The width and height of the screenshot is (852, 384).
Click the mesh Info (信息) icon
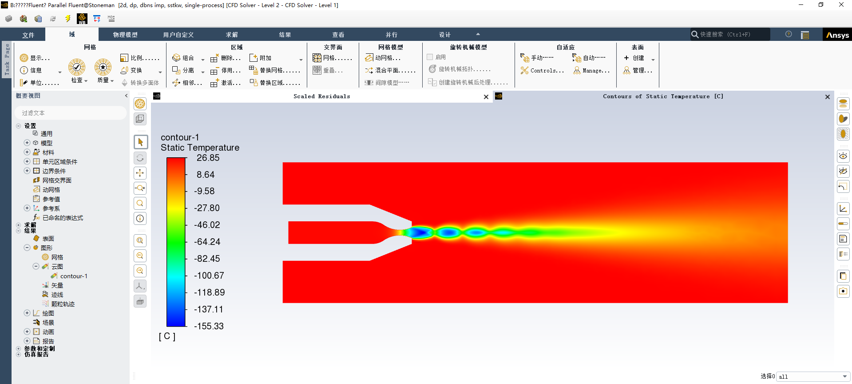24,70
